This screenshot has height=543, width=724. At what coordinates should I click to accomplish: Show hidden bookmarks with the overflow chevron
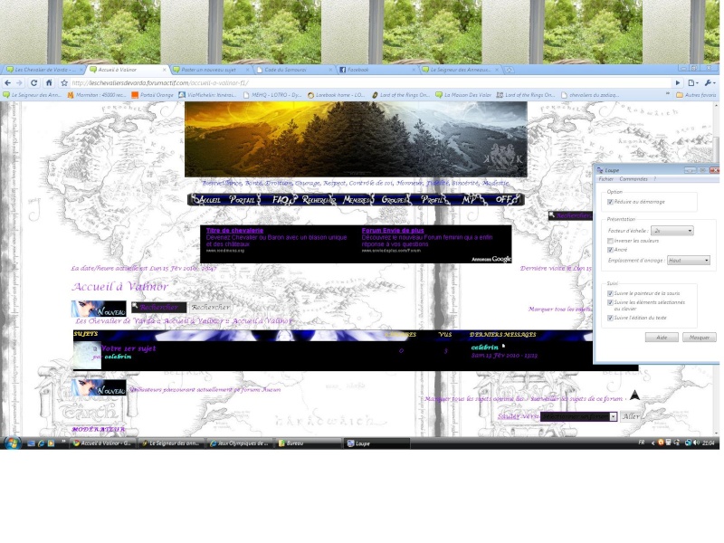point(667,94)
